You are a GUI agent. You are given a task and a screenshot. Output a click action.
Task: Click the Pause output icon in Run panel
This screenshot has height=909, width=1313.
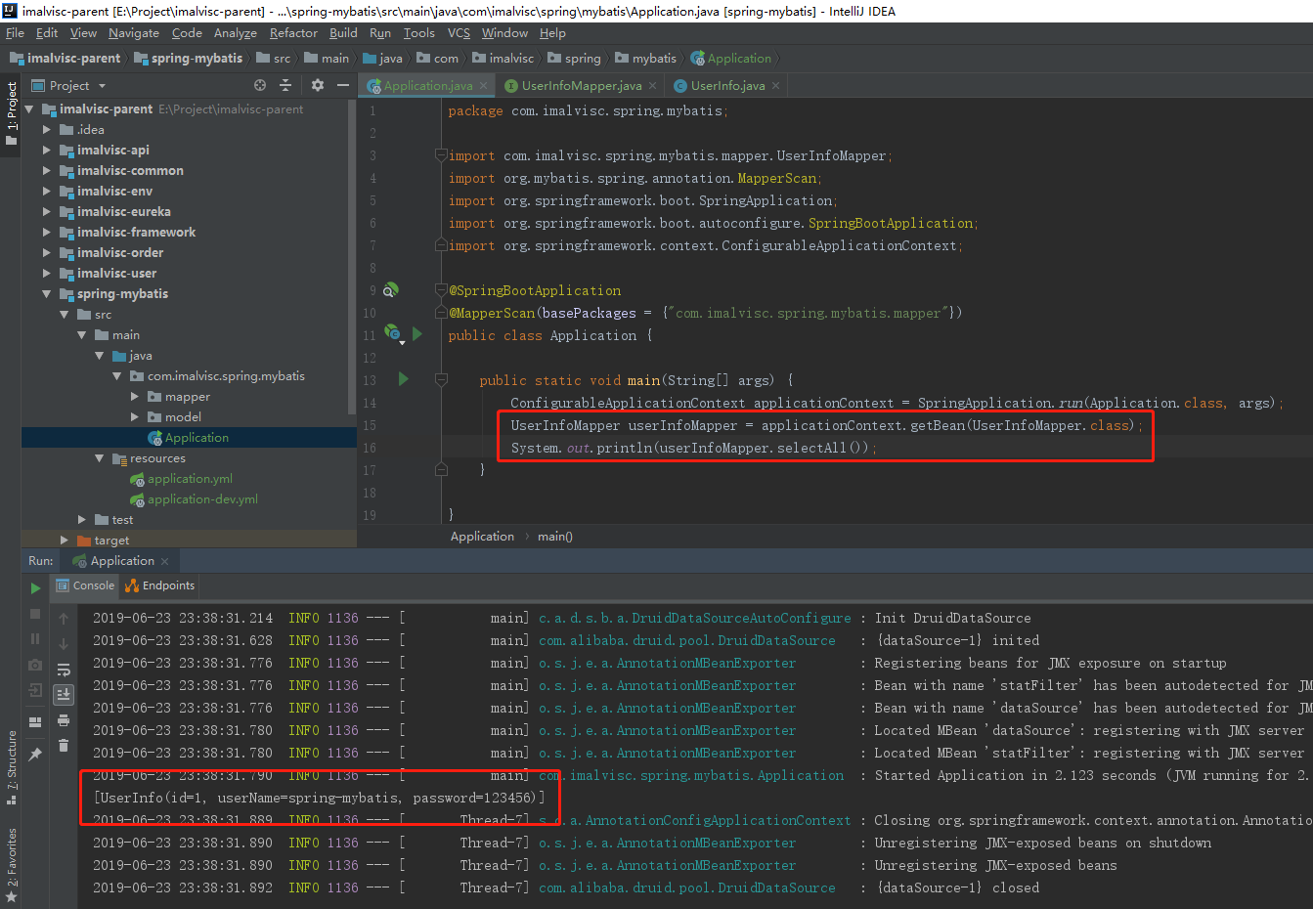coord(35,639)
